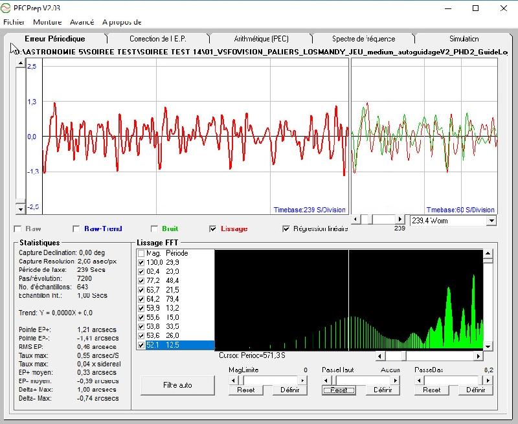518x424 pixels.
Task: Click the left arrow of PasseBas slider
Action: [x=419, y=381]
